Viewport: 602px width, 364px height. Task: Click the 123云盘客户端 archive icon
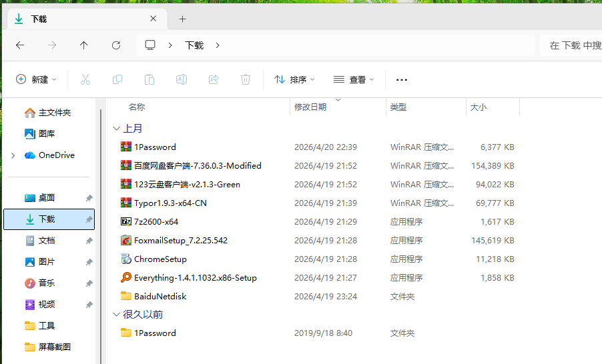click(x=126, y=184)
